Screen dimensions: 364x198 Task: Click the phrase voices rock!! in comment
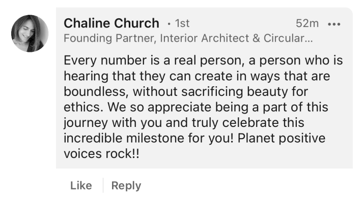[101, 154]
